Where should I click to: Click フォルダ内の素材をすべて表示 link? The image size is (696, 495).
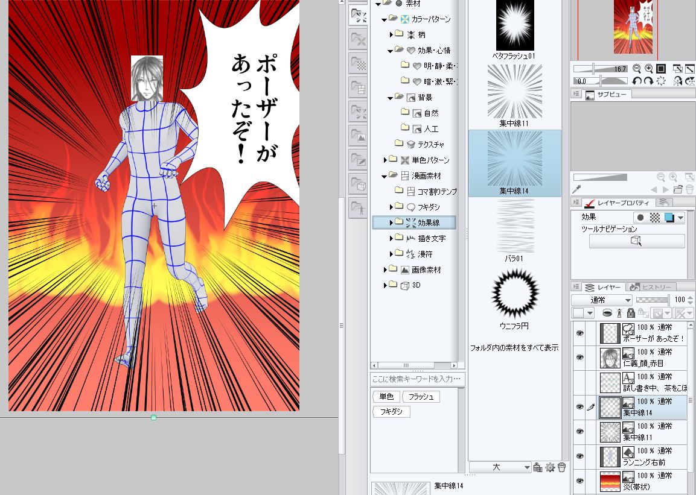pyautogui.click(x=514, y=348)
